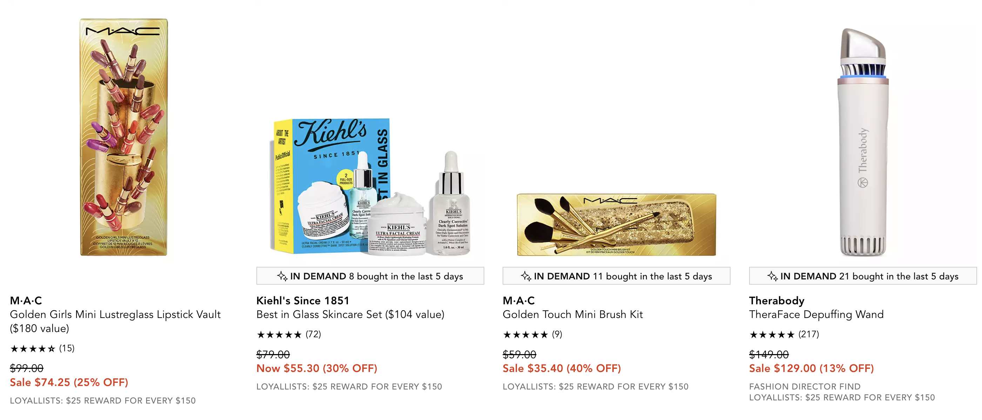Open Best in Glass Skincare Set link

350,314
